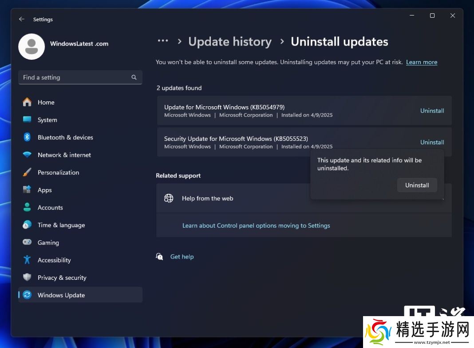Open the Learn more link
Viewport: 474px width, 348px height.
(421, 62)
